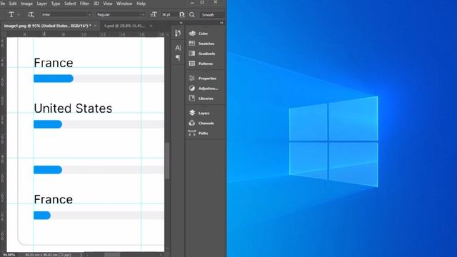This screenshot has height=257, width=457.
Task: Click the blue progress bar under bottom France
Action: coord(42,216)
